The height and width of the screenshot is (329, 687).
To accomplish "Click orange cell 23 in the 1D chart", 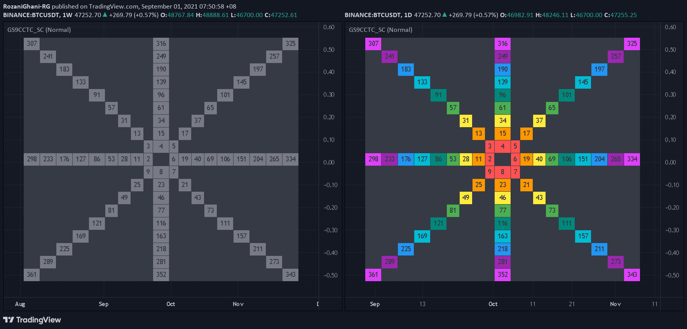I will tap(502, 185).
